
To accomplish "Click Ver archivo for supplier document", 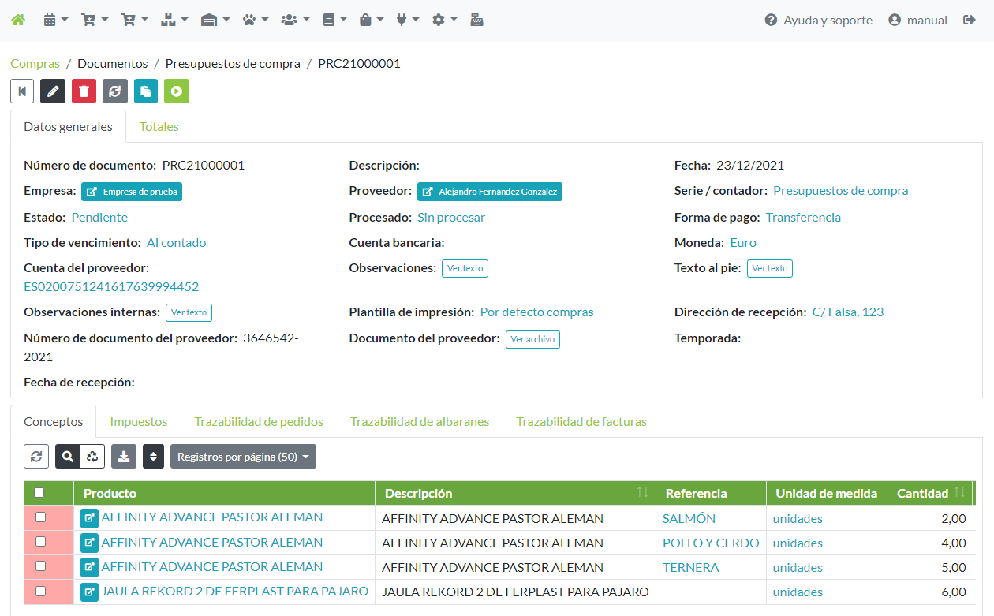I will 532,339.
